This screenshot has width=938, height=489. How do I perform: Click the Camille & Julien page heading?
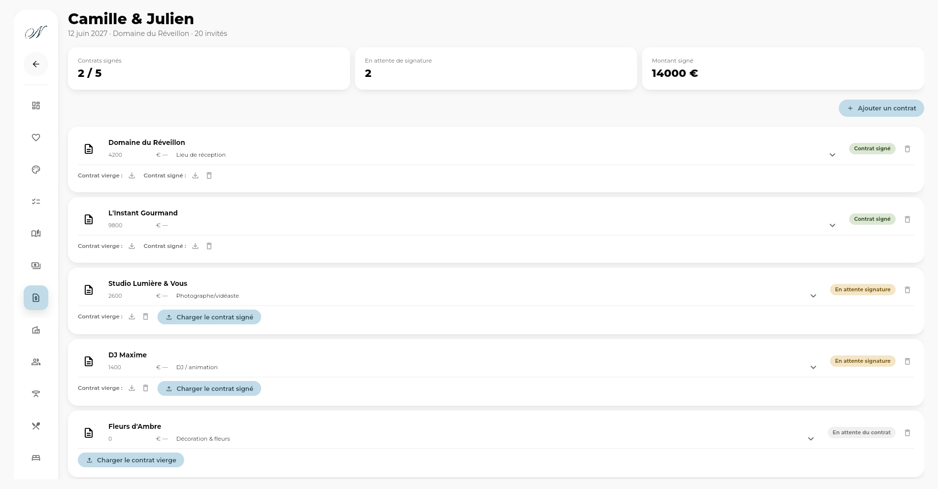pyautogui.click(x=131, y=19)
